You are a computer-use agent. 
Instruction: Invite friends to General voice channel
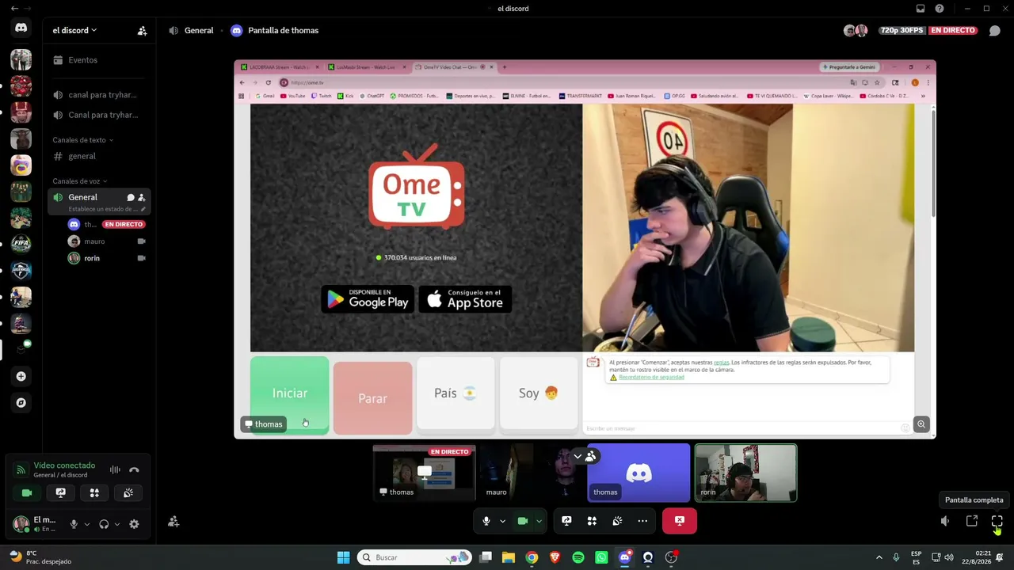[x=141, y=197]
